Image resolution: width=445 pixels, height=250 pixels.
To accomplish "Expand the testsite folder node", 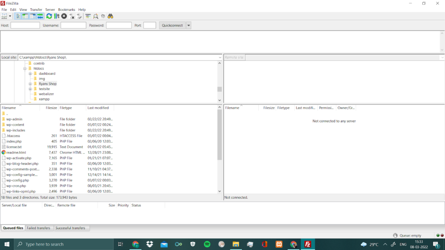I will 30,89.
